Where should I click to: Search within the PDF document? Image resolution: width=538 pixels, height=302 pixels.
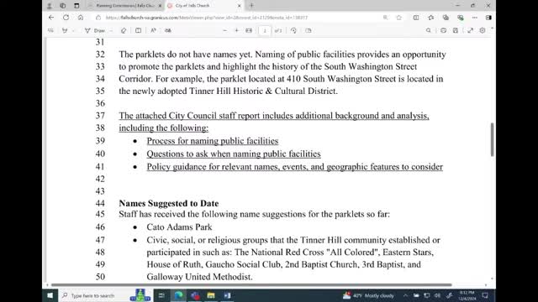pyautogui.click(x=428, y=30)
